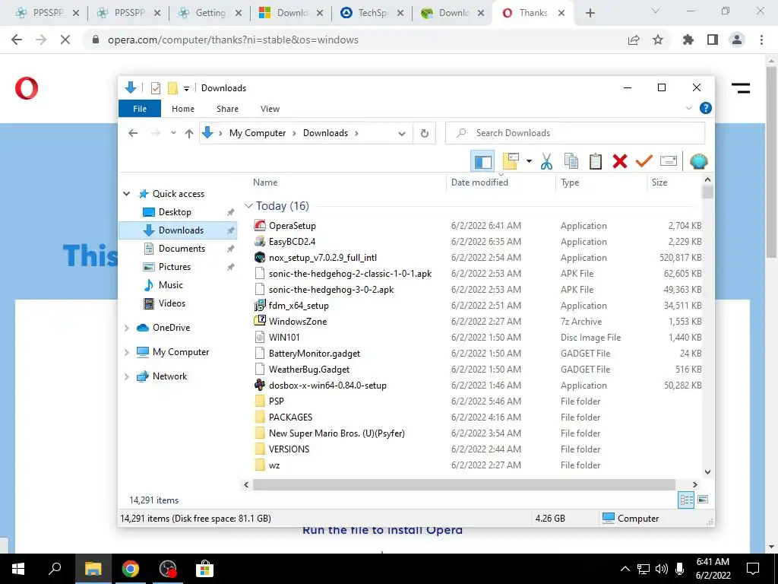Open the recent locations dropdown chevron
This screenshot has width=778, height=584.
(x=173, y=133)
